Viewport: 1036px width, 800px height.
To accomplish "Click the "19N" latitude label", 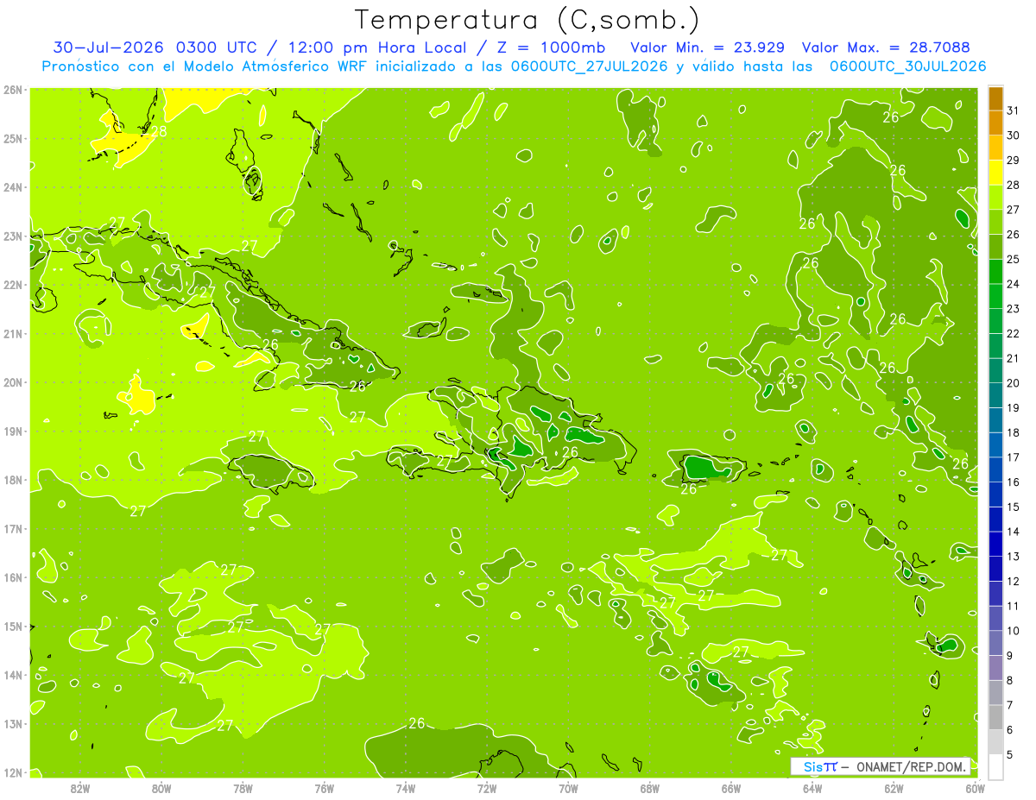I will click(x=12, y=431).
